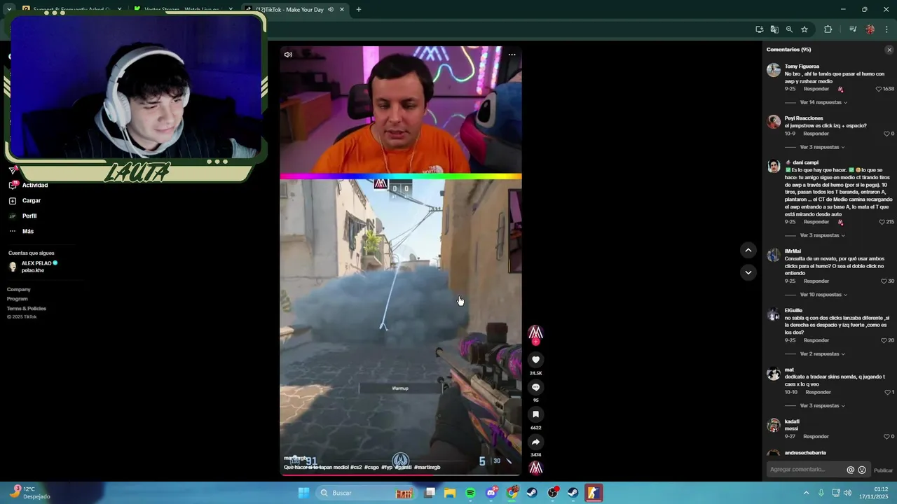Expand Ver 2 respuestas
The image size is (897, 504).
tap(822, 353)
